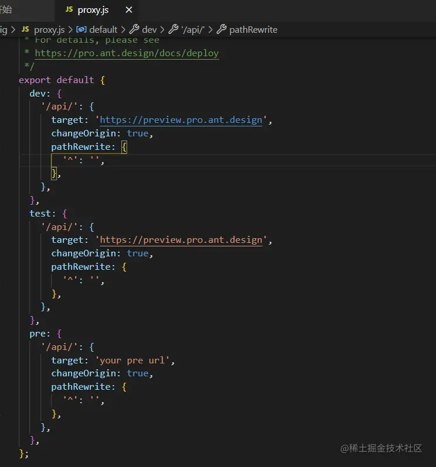Expand chevron after '/api/' in breadcrumb
Viewport: 436px width, 467px height.
coord(210,29)
